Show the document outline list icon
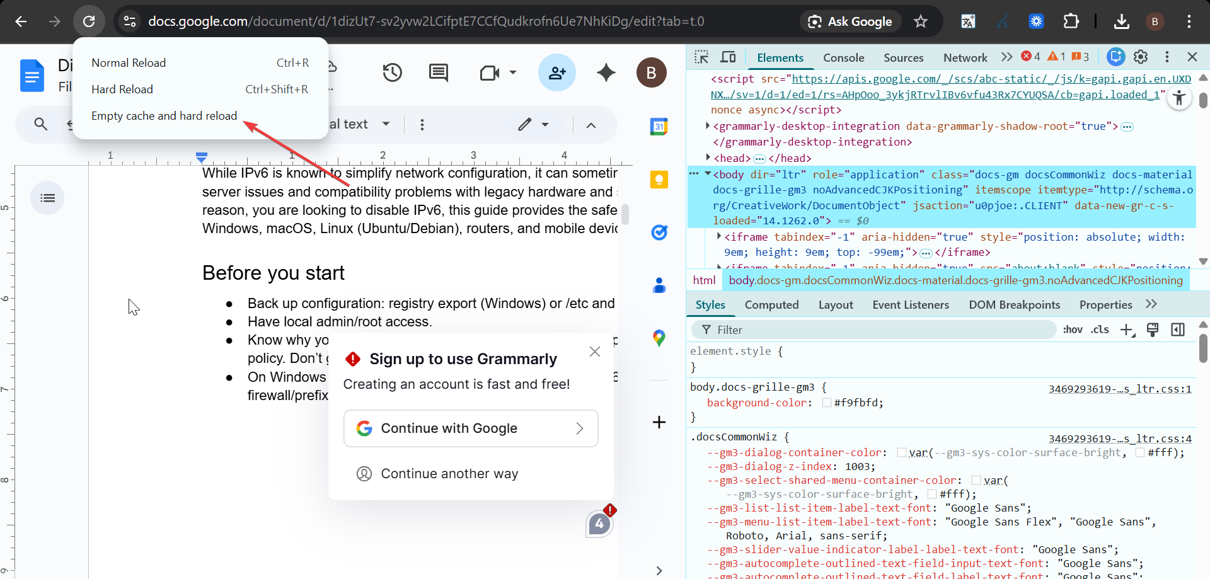 [x=47, y=198]
